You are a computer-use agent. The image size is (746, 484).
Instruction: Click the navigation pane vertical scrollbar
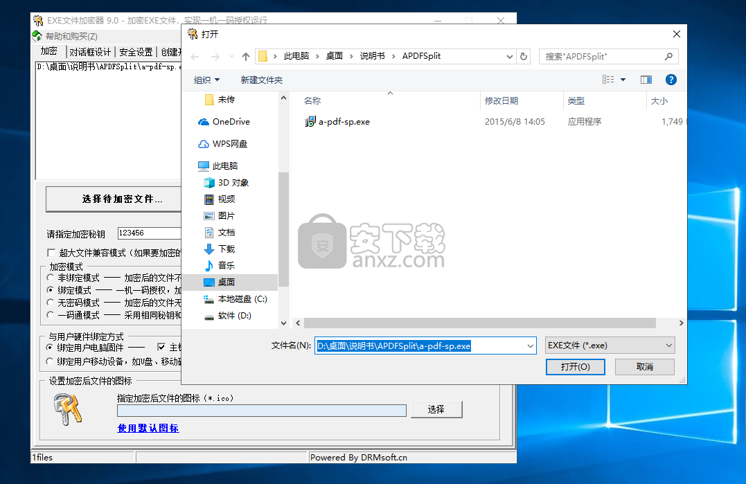(x=283, y=229)
